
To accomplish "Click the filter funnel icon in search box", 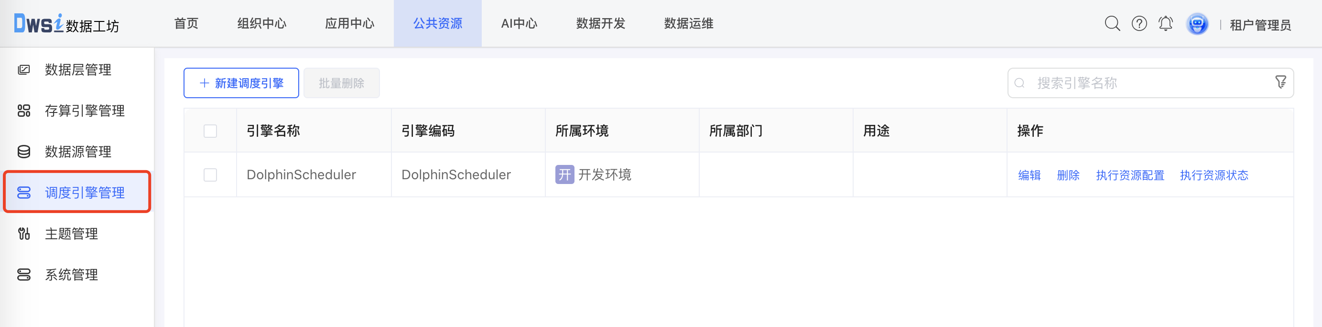I will click(x=1280, y=82).
